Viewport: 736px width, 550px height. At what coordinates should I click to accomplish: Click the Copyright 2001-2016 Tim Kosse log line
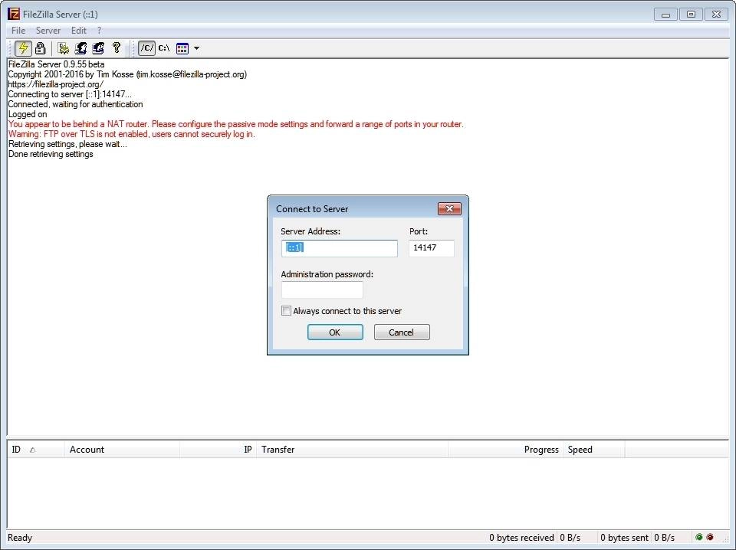coord(127,74)
